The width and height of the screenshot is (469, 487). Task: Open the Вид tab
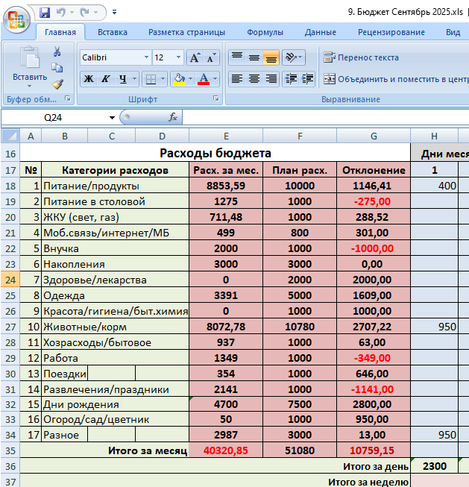tap(453, 32)
